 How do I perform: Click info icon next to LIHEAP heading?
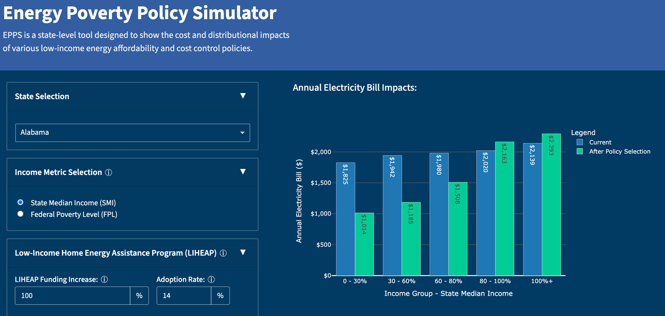223,253
